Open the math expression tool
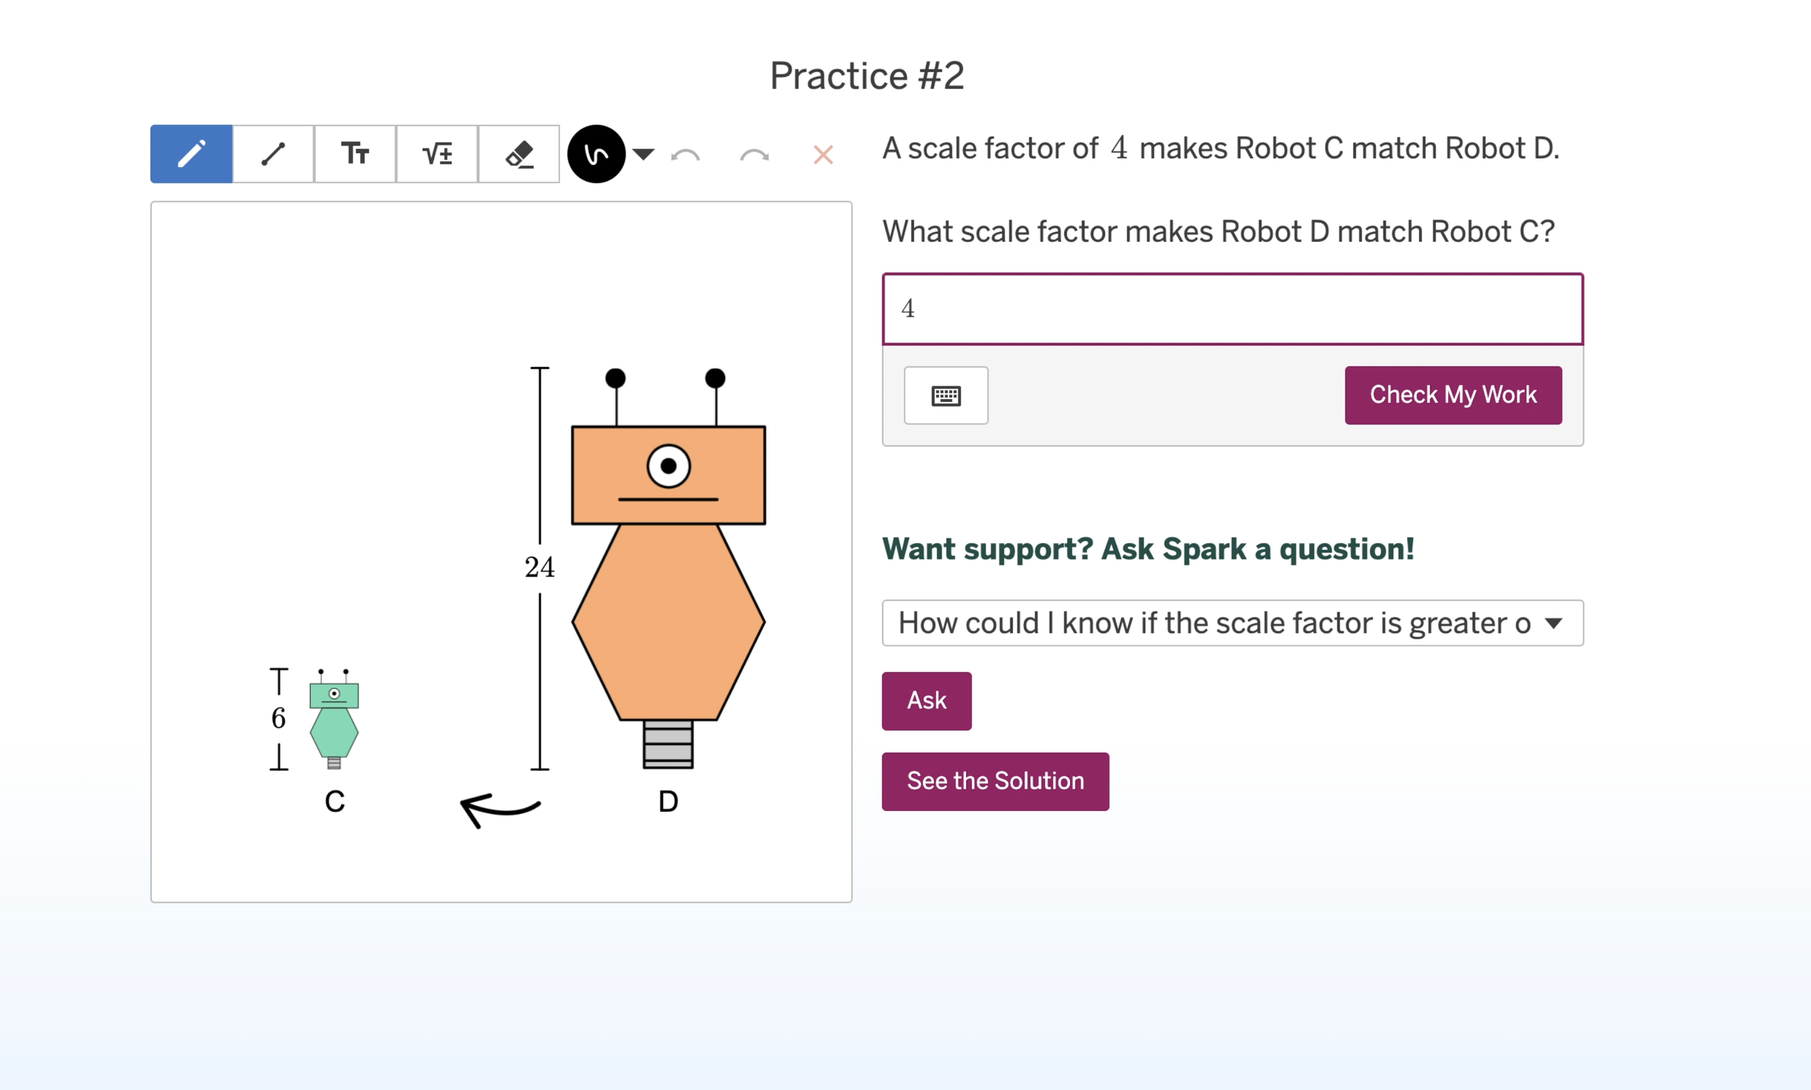Screen dimensions: 1811x1090 pos(437,154)
